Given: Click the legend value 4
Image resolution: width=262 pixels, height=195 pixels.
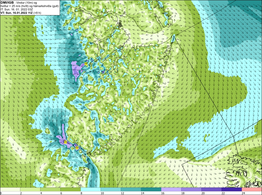Looking at the screenshot, I should 41,193.
